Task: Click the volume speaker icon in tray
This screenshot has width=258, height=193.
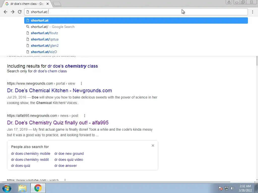Action: click(x=232, y=188)
